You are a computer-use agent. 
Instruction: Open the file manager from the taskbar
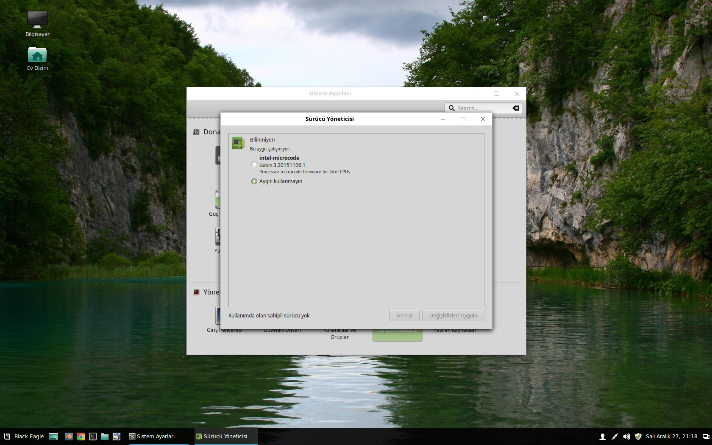105,437
